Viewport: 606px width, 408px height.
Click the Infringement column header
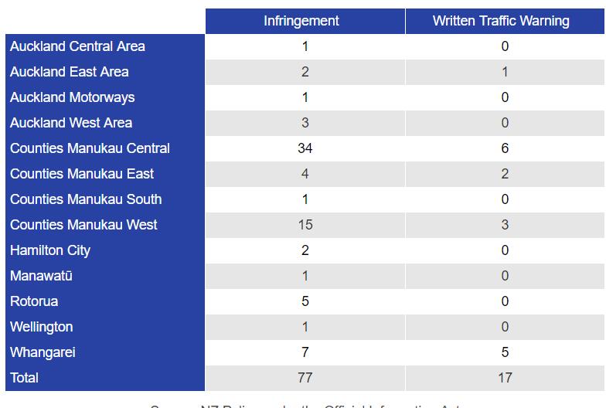coord(301,21)
